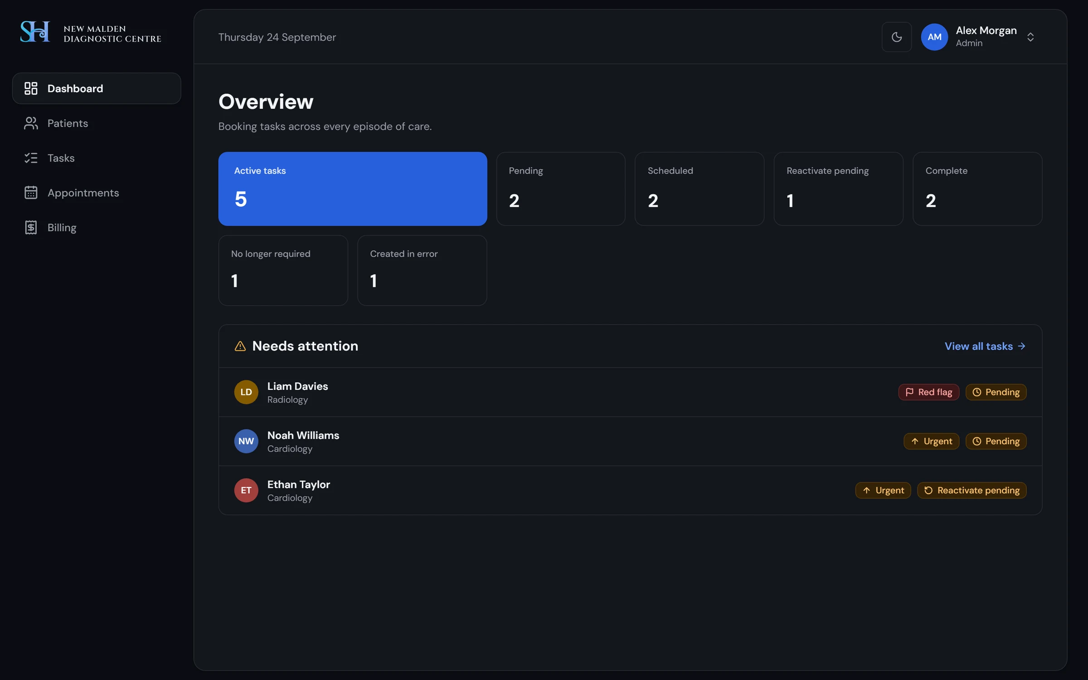Click the Billing receipt icon
Image resolution: width=1088 pixels, height=680 pixels.
(x=31, y=228)
